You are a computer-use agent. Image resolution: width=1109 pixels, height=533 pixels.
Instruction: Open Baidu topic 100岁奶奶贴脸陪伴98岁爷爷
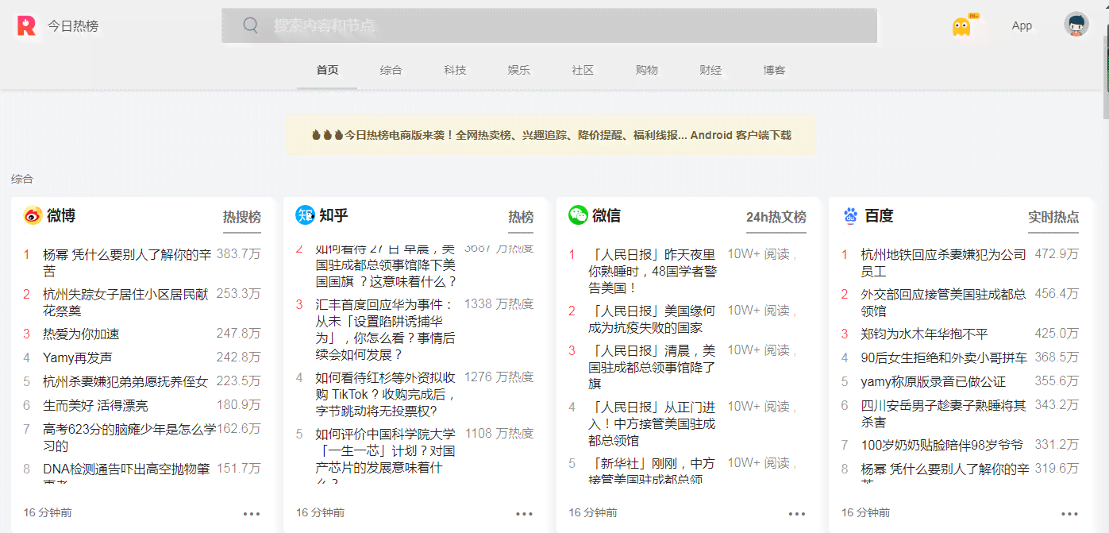coord(942,445)
